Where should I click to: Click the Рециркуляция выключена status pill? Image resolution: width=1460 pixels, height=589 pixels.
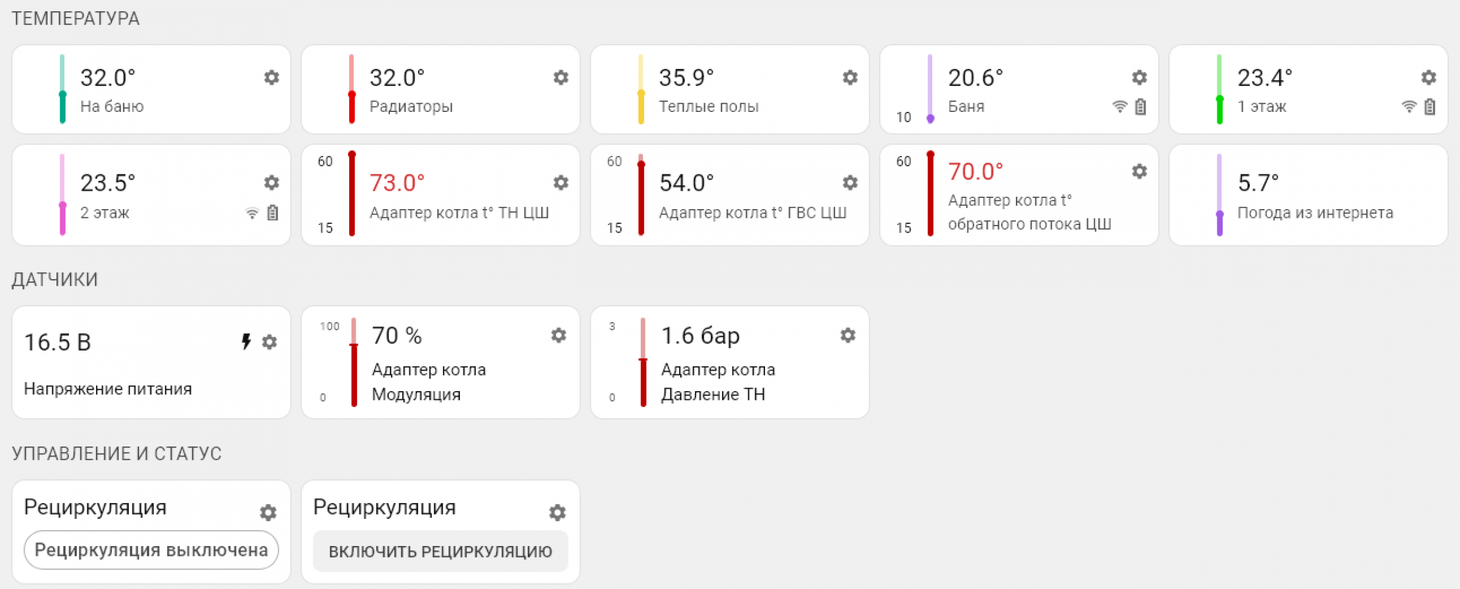click(x=151, y=550)
